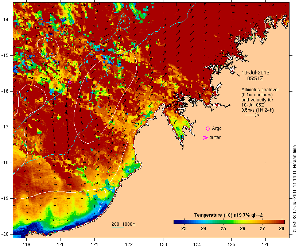Viewport: 299px width, 248px height.
Task: Click the latitude axis label '-14'
Action: tap(5, 20)
